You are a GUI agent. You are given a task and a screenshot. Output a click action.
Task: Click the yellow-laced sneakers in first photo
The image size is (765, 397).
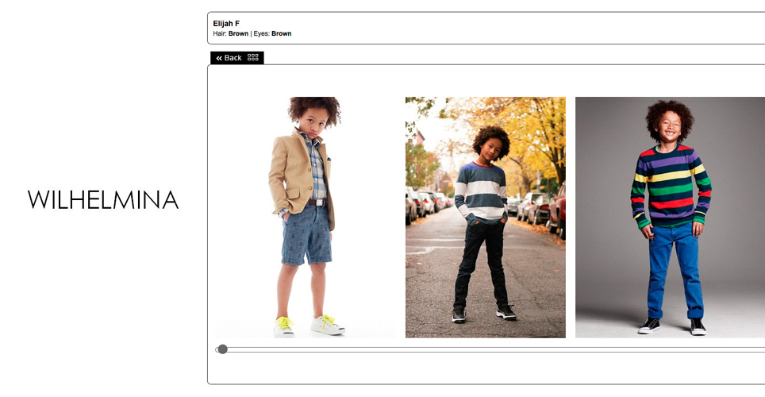point(309,326)
